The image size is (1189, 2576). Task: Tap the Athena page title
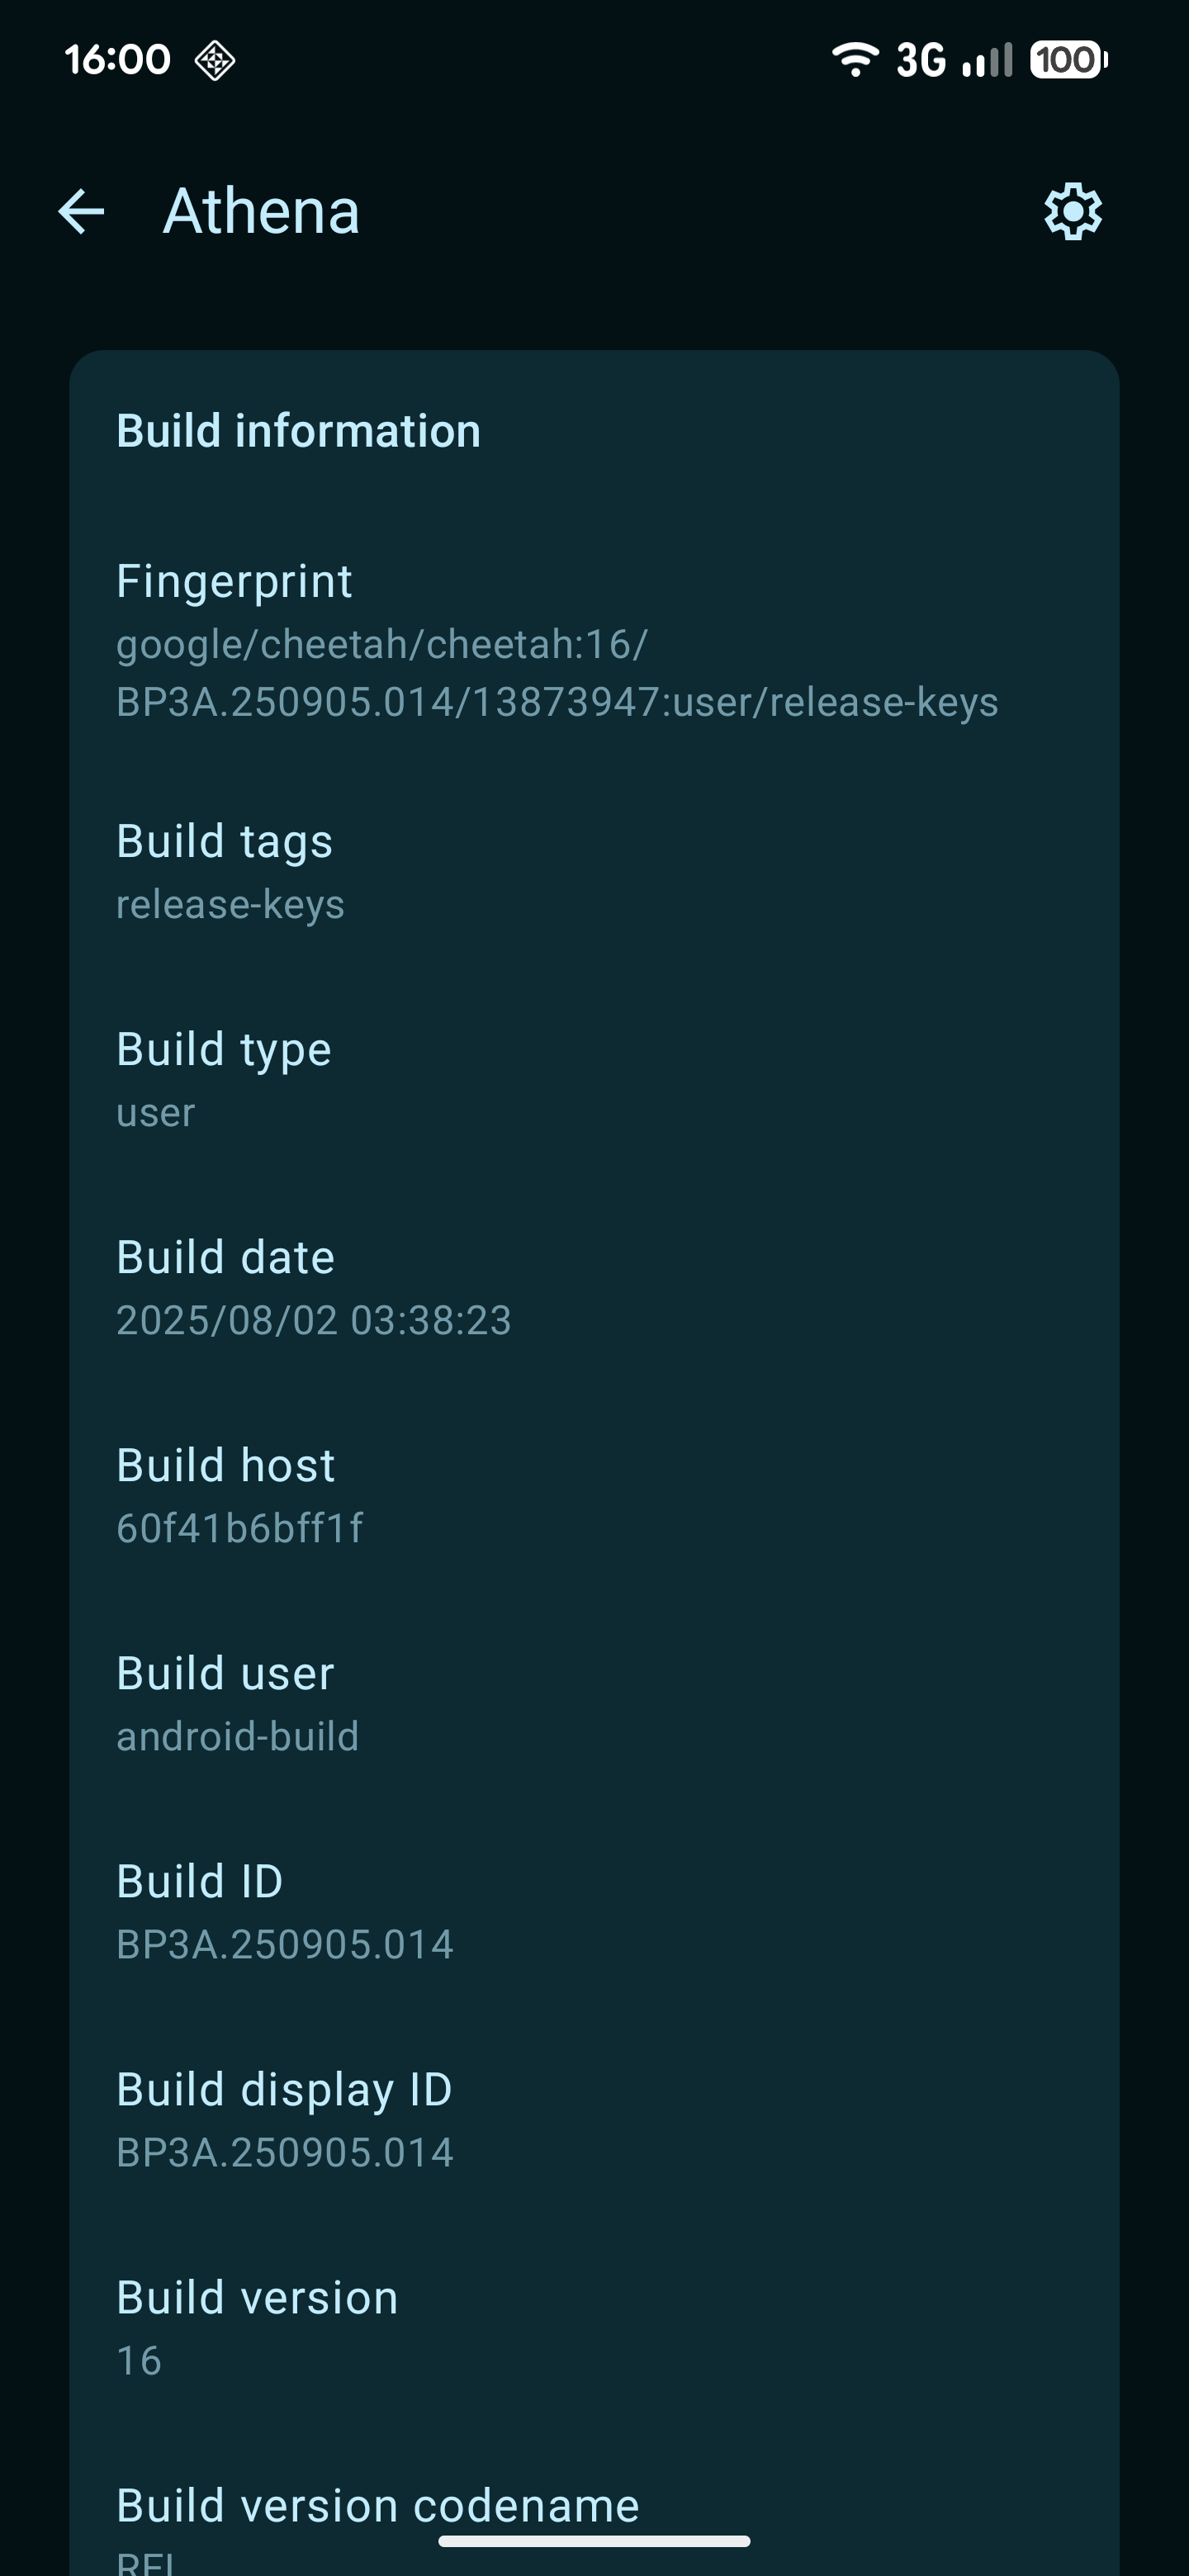coord(261,211)
